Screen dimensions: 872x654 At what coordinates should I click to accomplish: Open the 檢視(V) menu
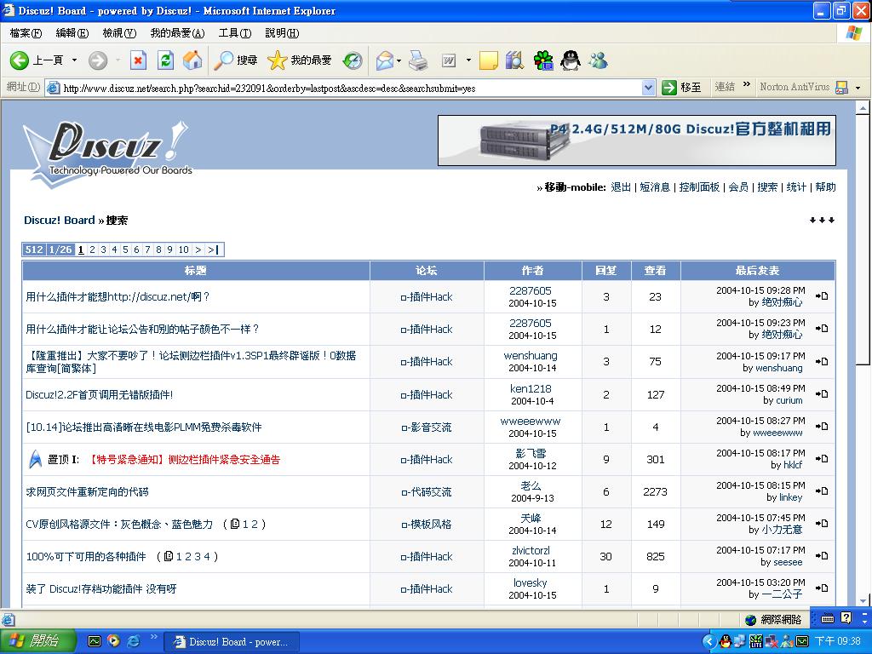coord(118,33)
